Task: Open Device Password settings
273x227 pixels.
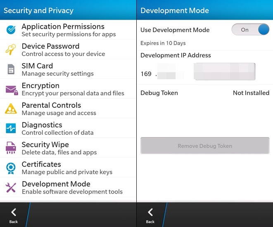Action: pos(68,50)
